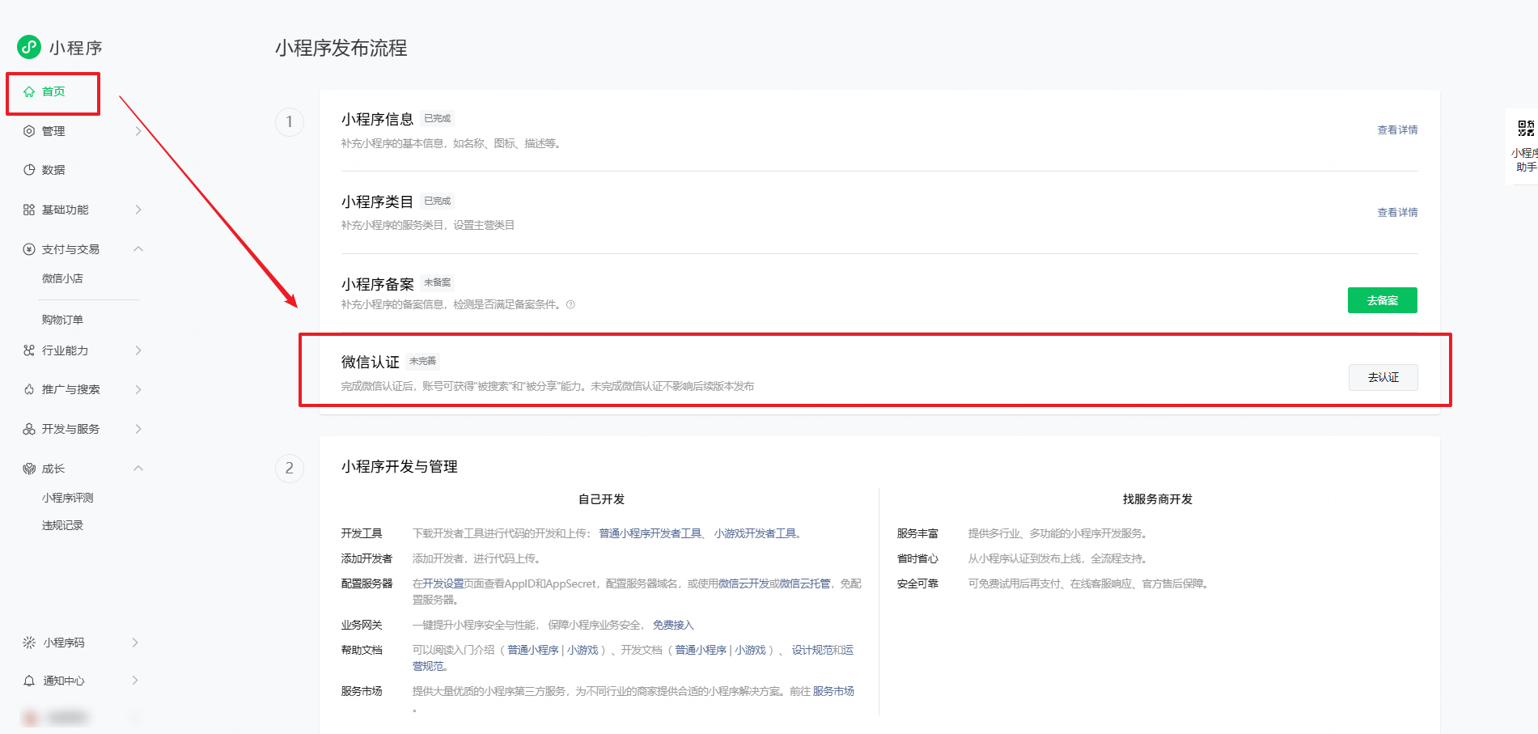Click the 支付与交易 yen coin icon

29,249
